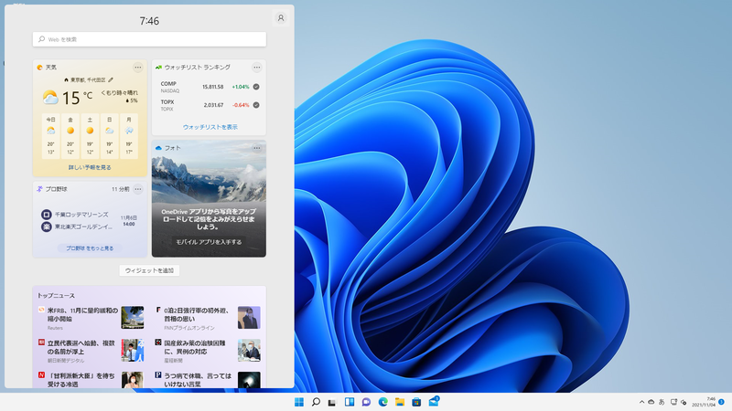This screenshot has height=411, width=732.
Task: Open the Mail app on taskbar
Action: 434,402
